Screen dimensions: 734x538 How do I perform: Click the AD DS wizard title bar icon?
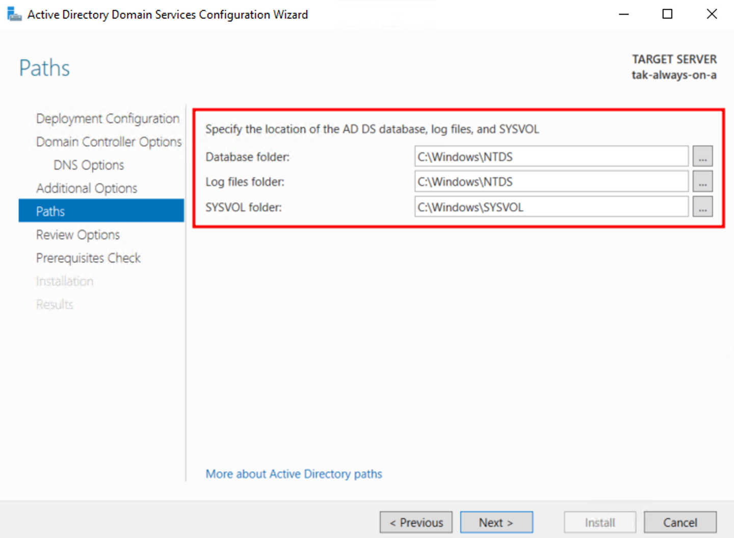click(14, 14)
